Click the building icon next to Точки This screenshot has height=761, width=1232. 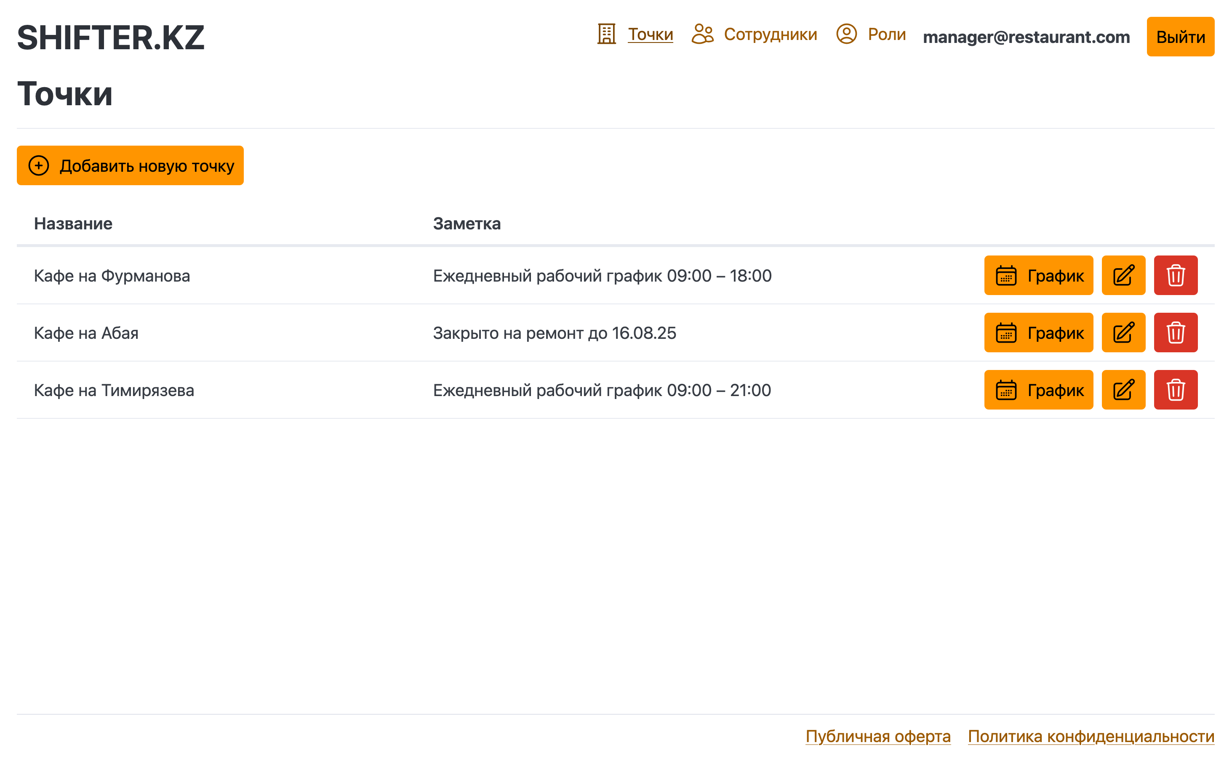pos(606,34)
